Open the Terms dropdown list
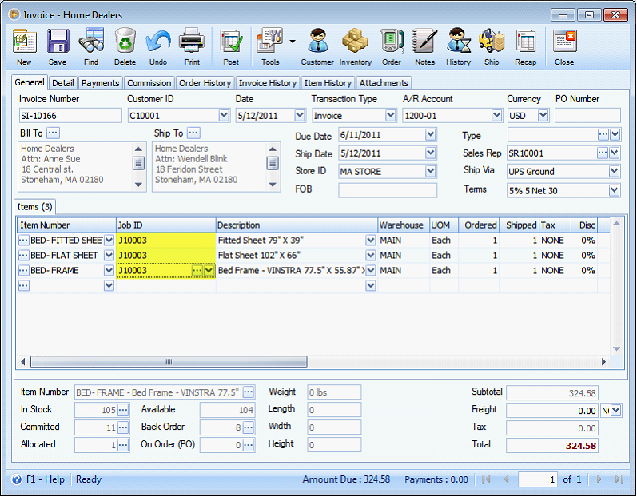Screen dimensions: 637x497 [615, 190]
